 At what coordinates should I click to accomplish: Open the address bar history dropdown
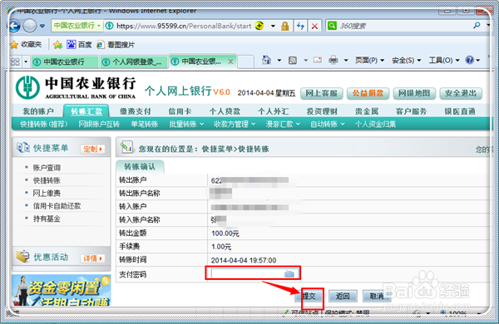click(273, 26)
